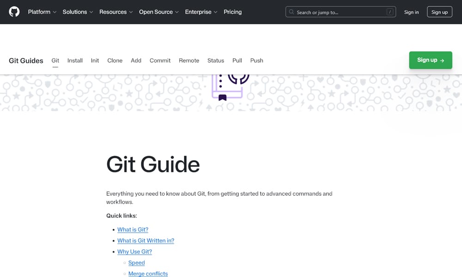Click the 'Quick links:' label

[122, 216]
